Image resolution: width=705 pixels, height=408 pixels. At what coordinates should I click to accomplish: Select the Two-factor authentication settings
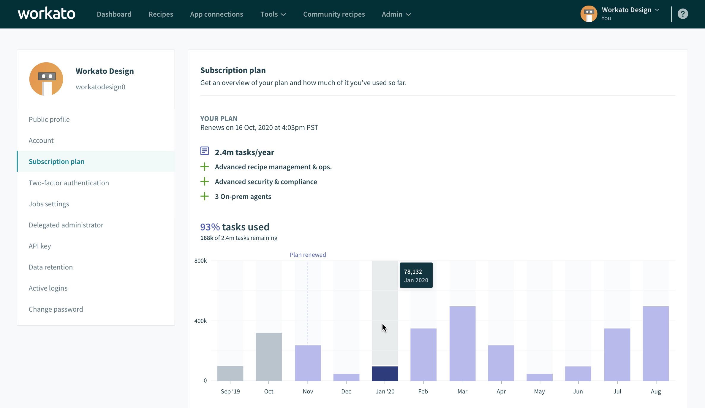click(x=69, y=182)
